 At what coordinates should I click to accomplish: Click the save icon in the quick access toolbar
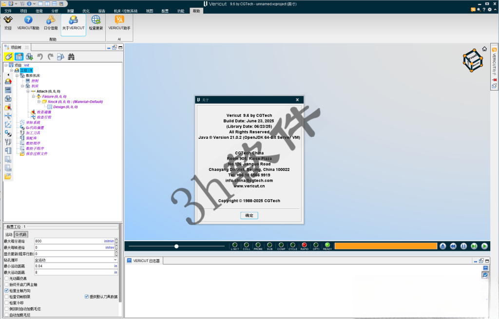click(11, 3)
